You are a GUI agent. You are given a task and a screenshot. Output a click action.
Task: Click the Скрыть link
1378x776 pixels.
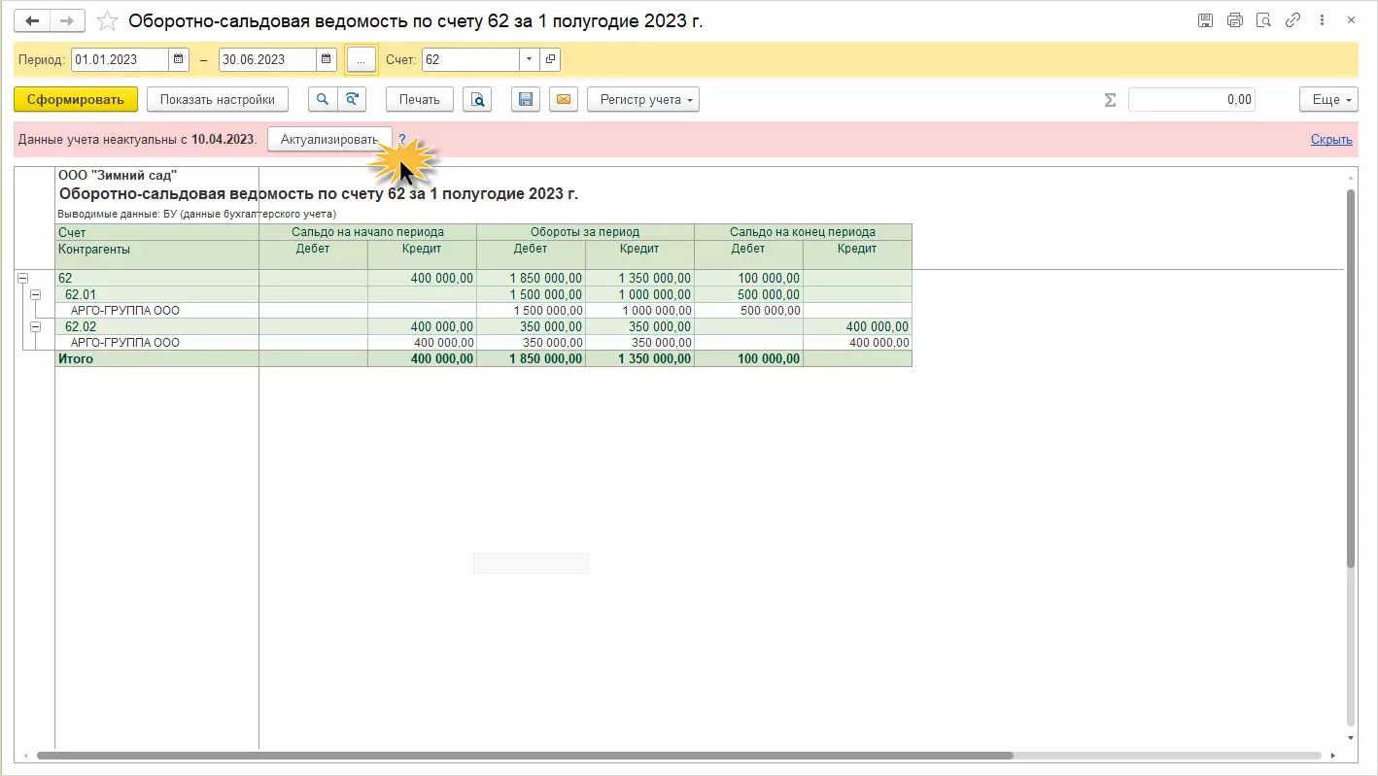[x=1331, y=139]
